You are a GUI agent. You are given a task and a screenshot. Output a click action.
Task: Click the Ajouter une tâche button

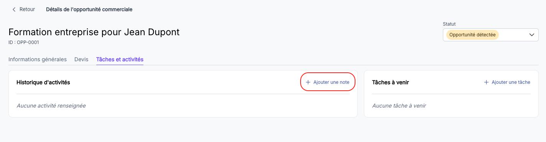coord(507,82)
